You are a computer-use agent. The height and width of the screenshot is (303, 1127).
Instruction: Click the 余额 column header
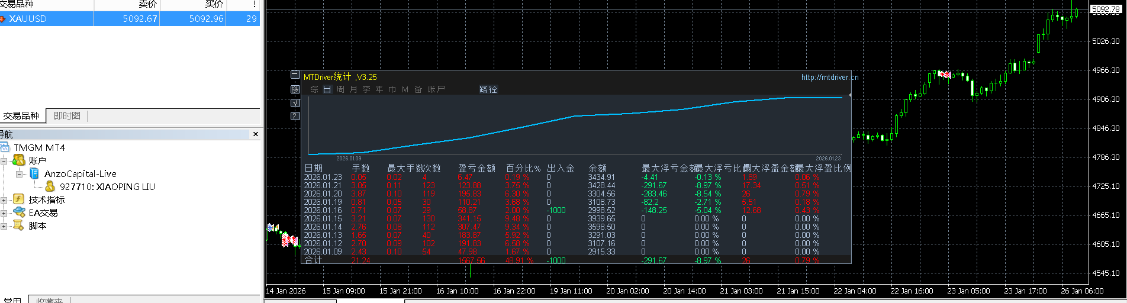598,168
